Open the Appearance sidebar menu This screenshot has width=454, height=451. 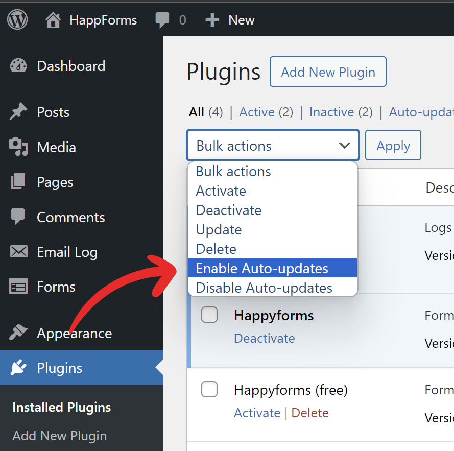82,333
